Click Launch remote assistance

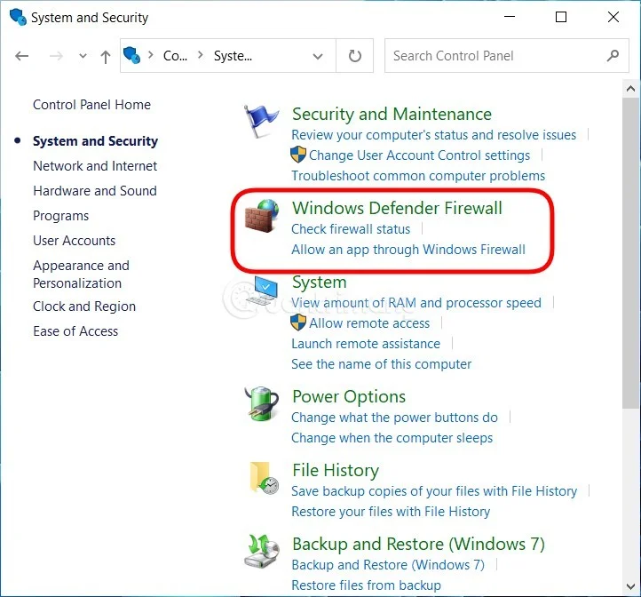tap(366, 344)
